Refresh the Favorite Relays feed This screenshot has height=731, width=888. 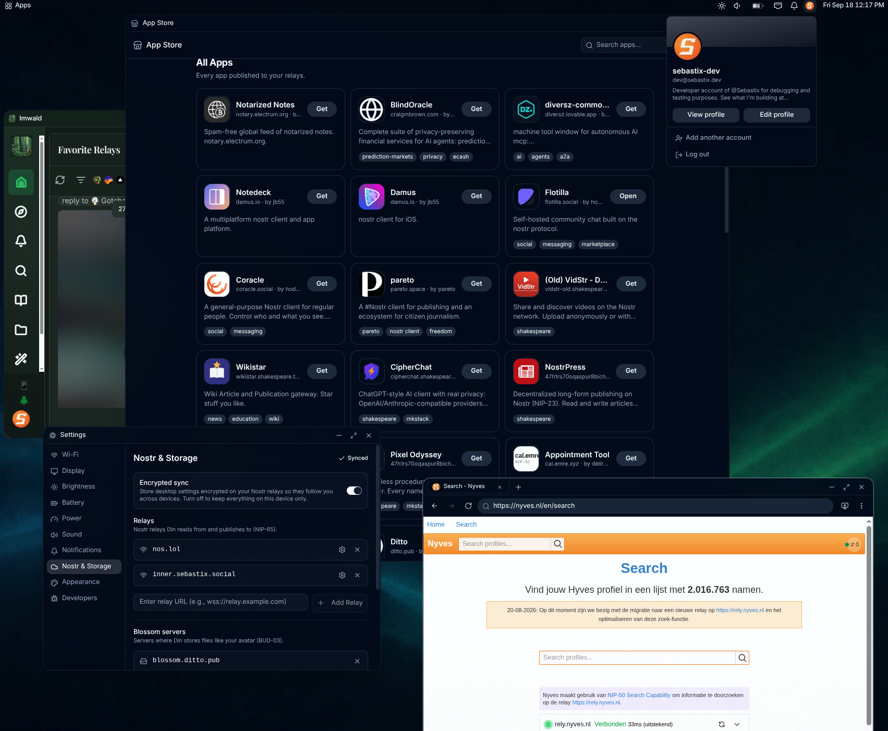pos(60,180)
